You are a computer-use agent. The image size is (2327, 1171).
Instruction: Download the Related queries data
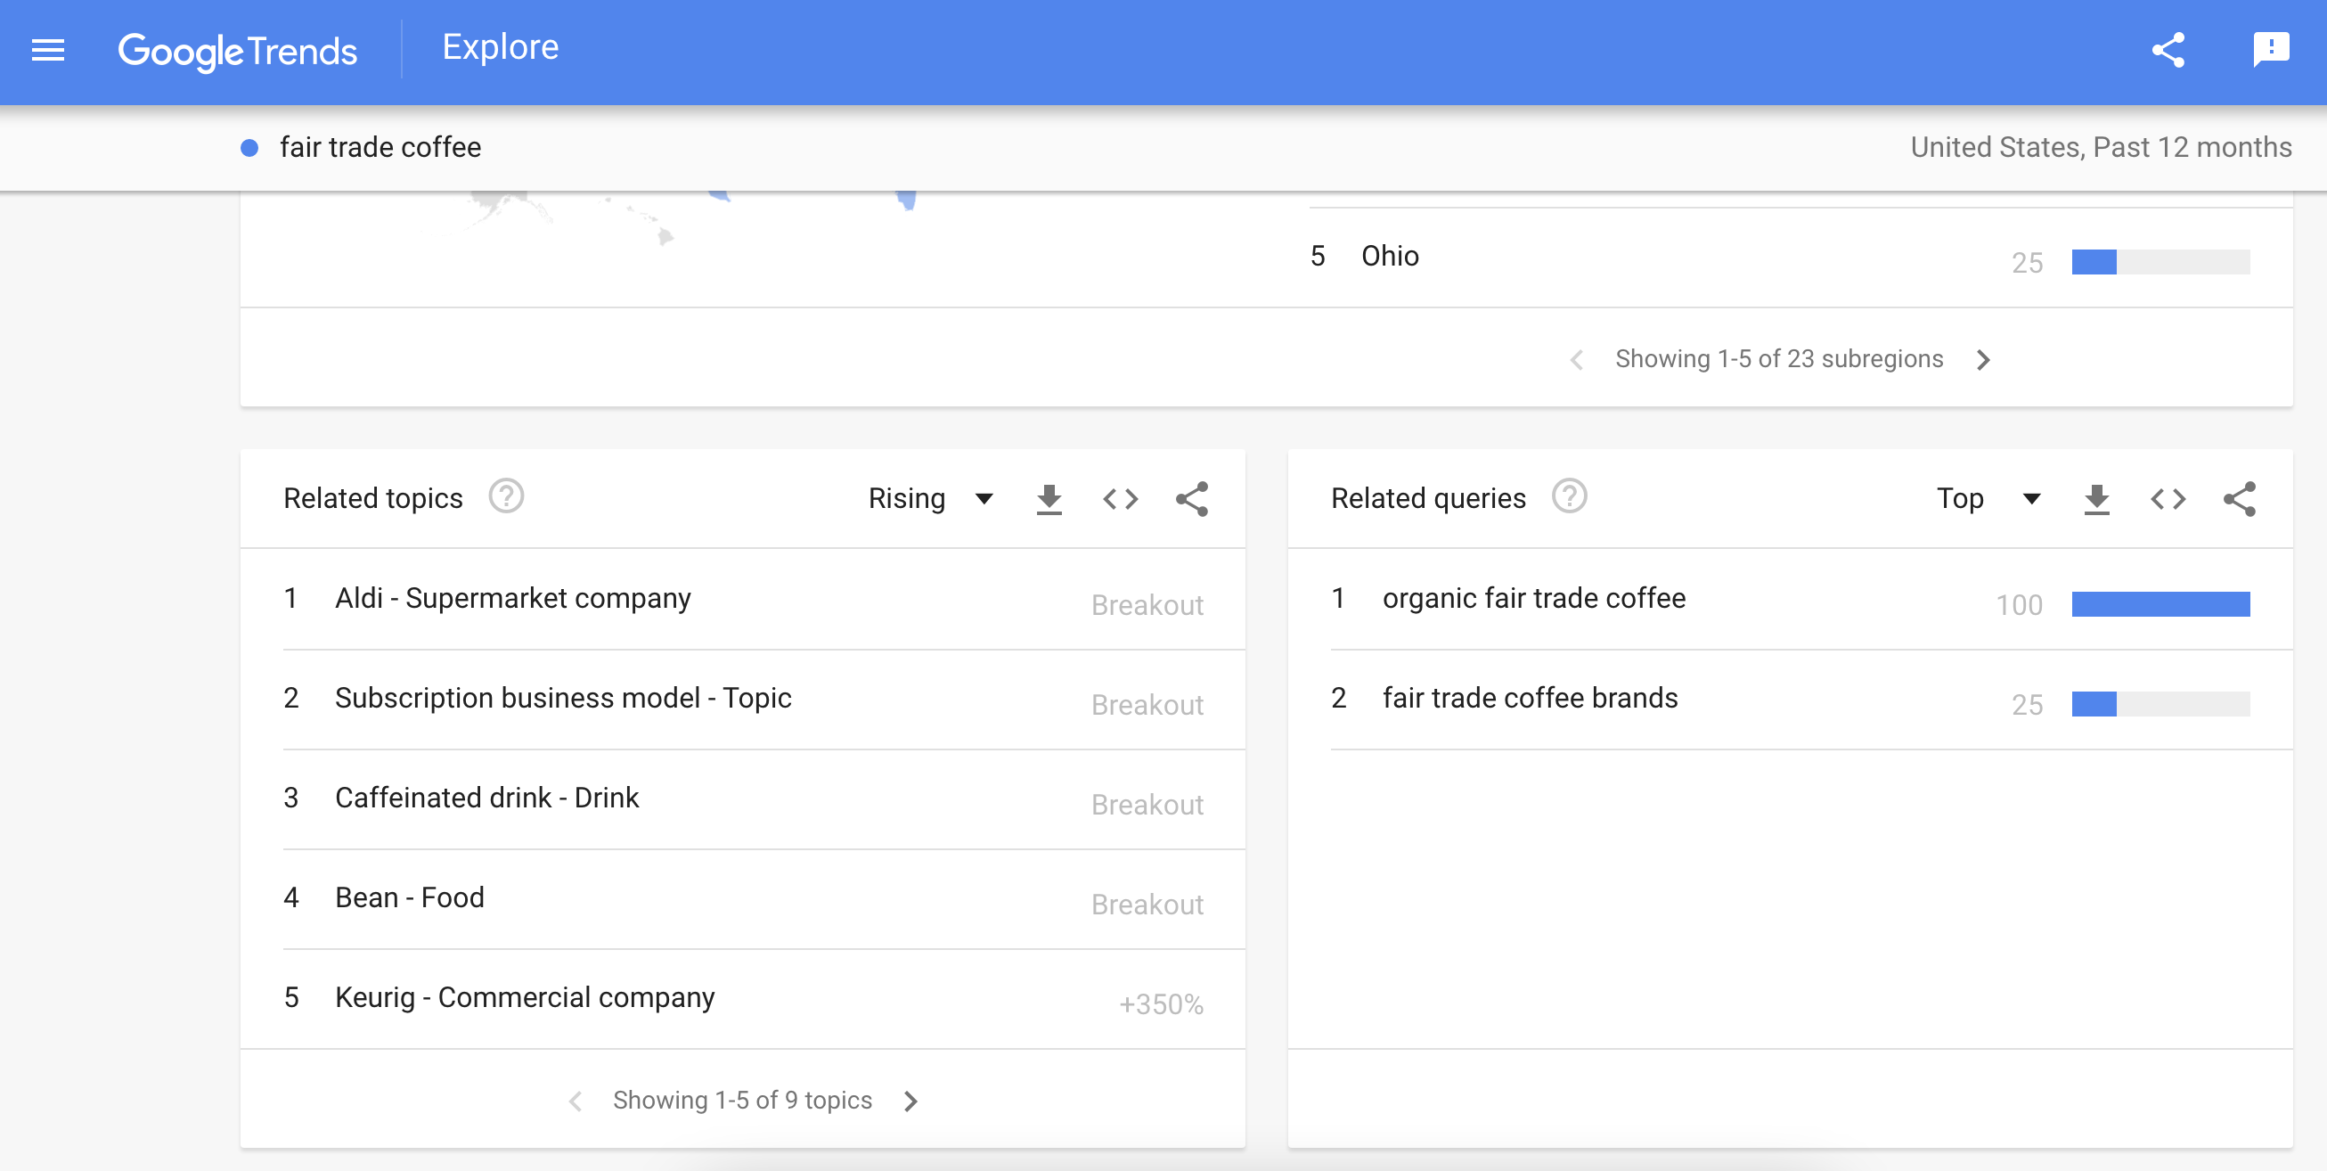2097,499
